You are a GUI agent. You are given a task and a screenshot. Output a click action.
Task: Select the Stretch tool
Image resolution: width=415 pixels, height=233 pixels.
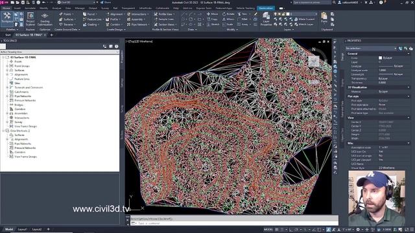tap(213, 25)
